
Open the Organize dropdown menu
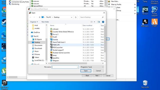pyautogui.click(x=34, y=22)
